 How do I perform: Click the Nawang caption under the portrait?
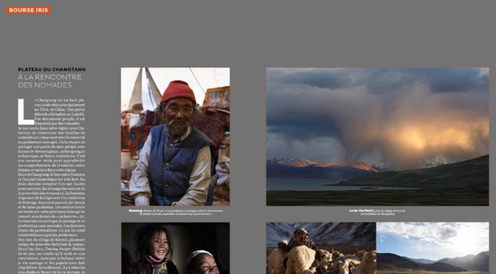point(175,212)
